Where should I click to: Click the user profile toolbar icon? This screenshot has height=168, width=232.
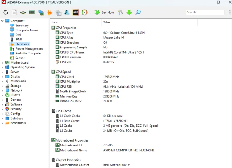click(67, 12)
